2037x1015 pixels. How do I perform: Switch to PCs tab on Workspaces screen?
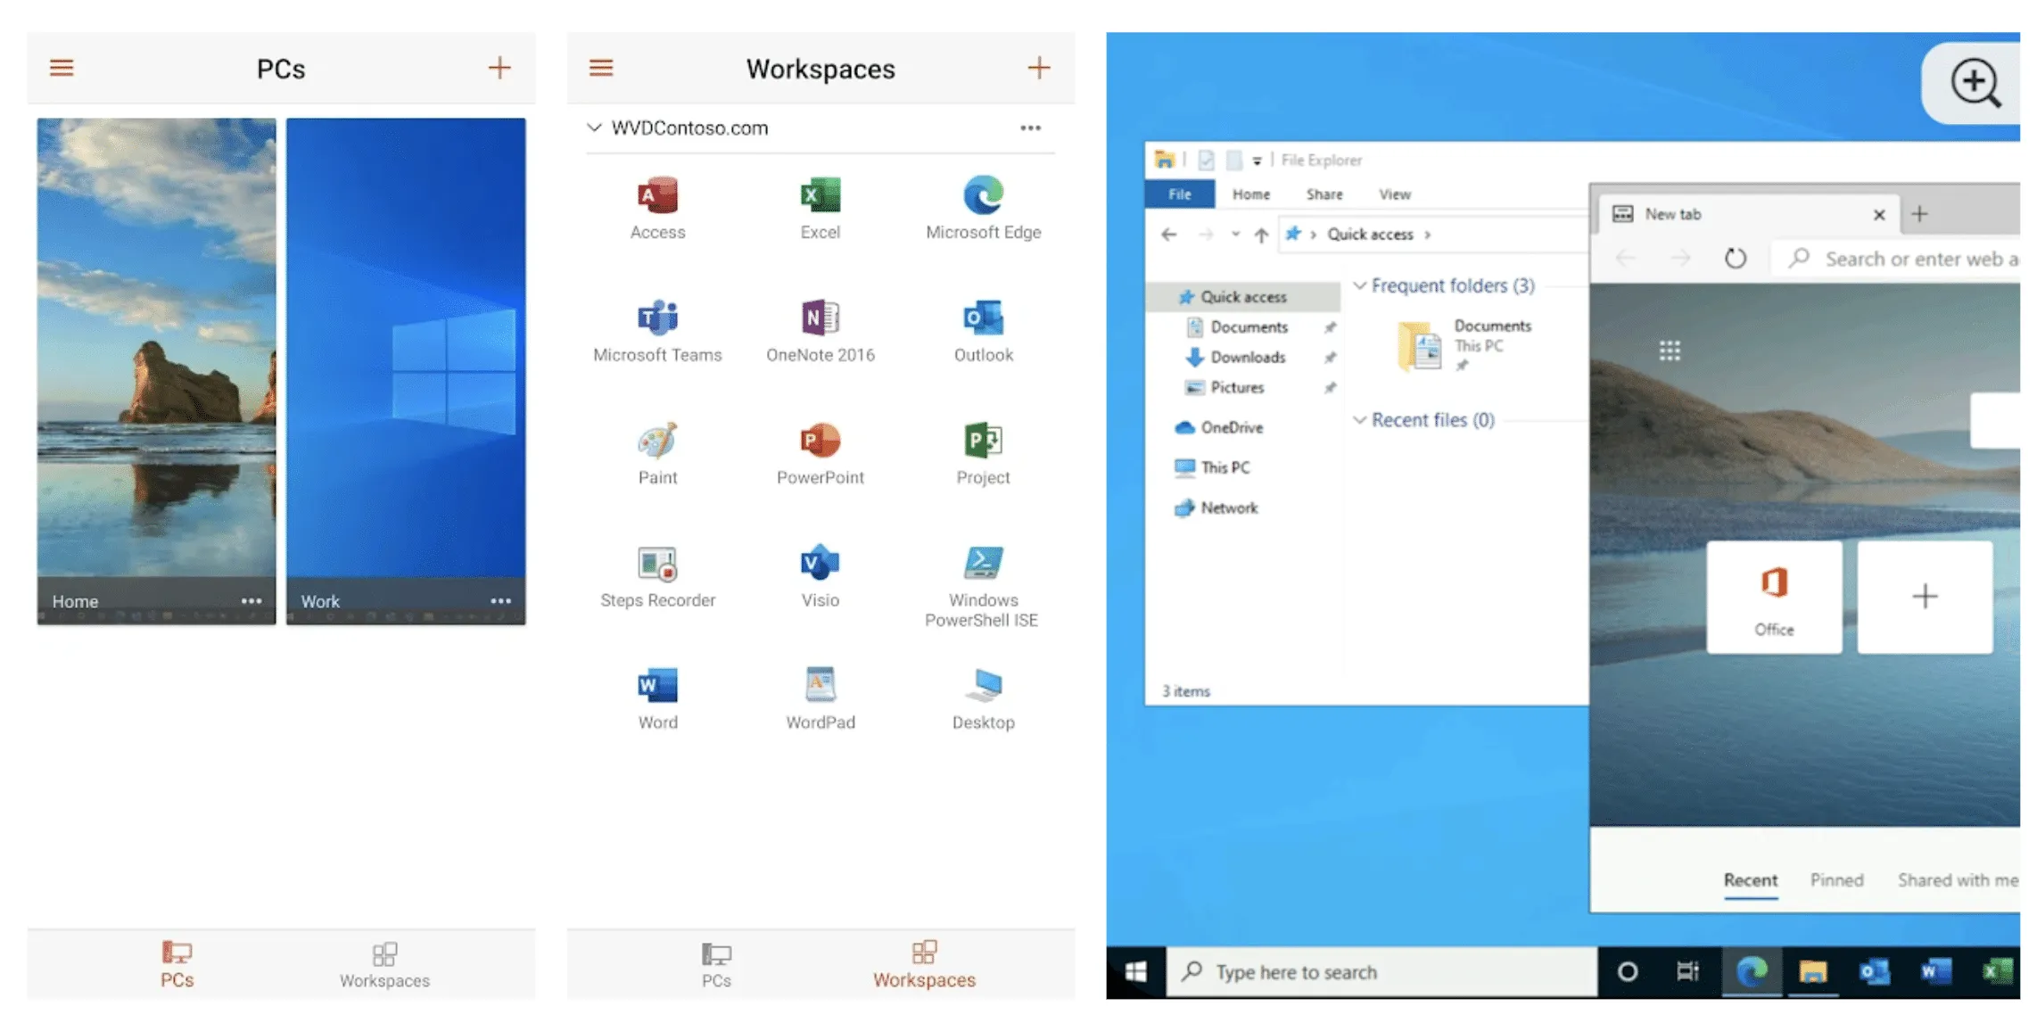pos(716,965)
